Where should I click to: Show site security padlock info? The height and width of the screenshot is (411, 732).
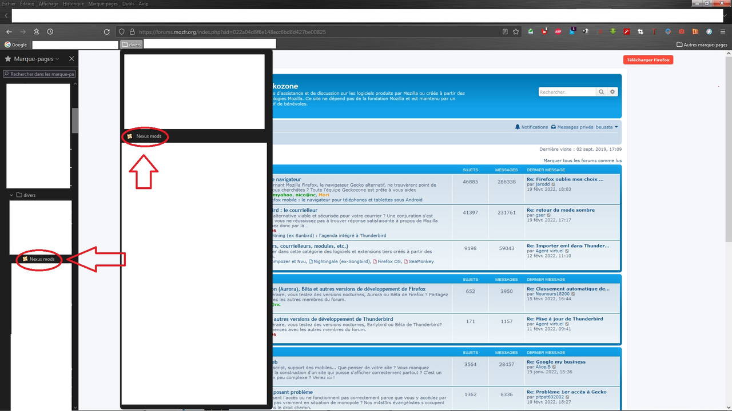tap(132, 32)
